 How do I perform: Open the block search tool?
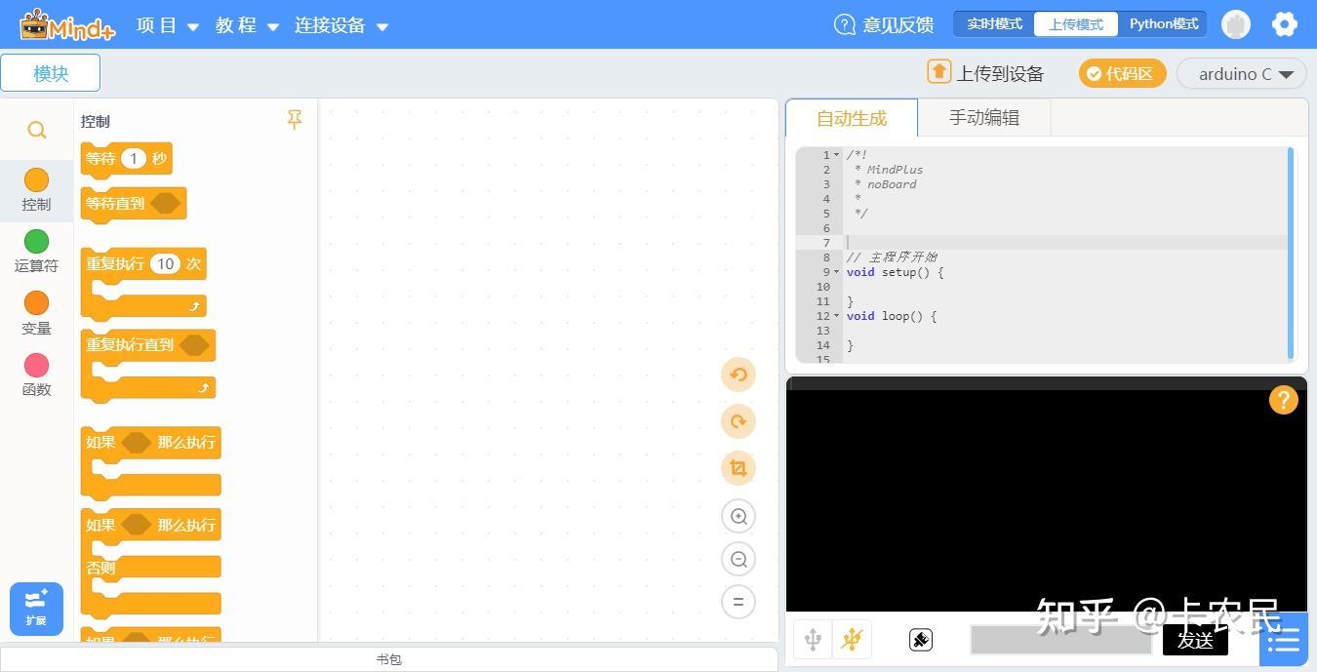pyautogui.click(x=36, y=129)
